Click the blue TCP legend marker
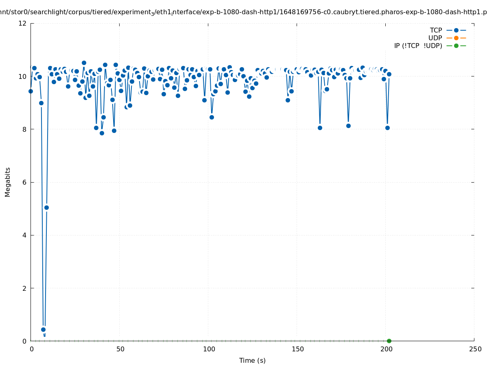 [456, 30]
